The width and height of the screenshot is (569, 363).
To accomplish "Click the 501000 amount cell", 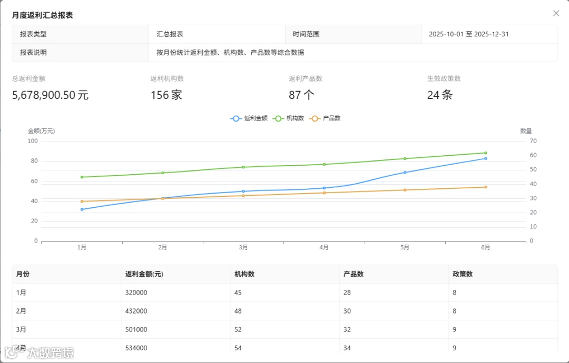I will (175, 329).
